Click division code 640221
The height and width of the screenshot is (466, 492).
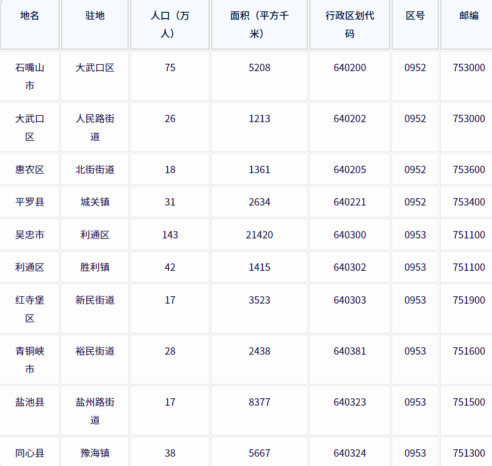tap(350, 202)
